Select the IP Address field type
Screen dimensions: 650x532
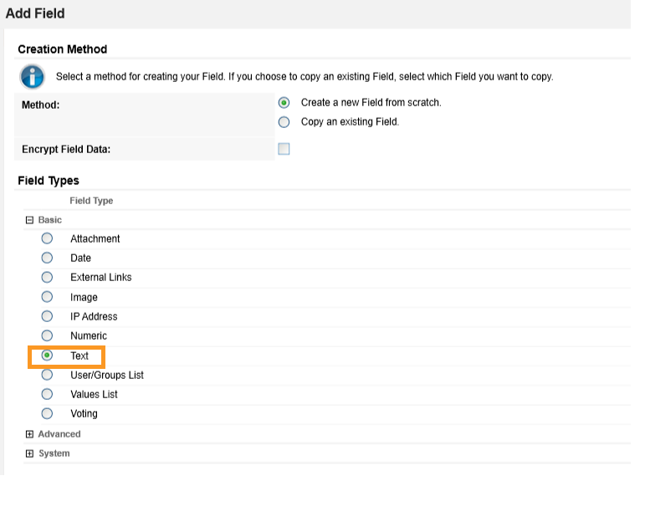coord(48,316)
